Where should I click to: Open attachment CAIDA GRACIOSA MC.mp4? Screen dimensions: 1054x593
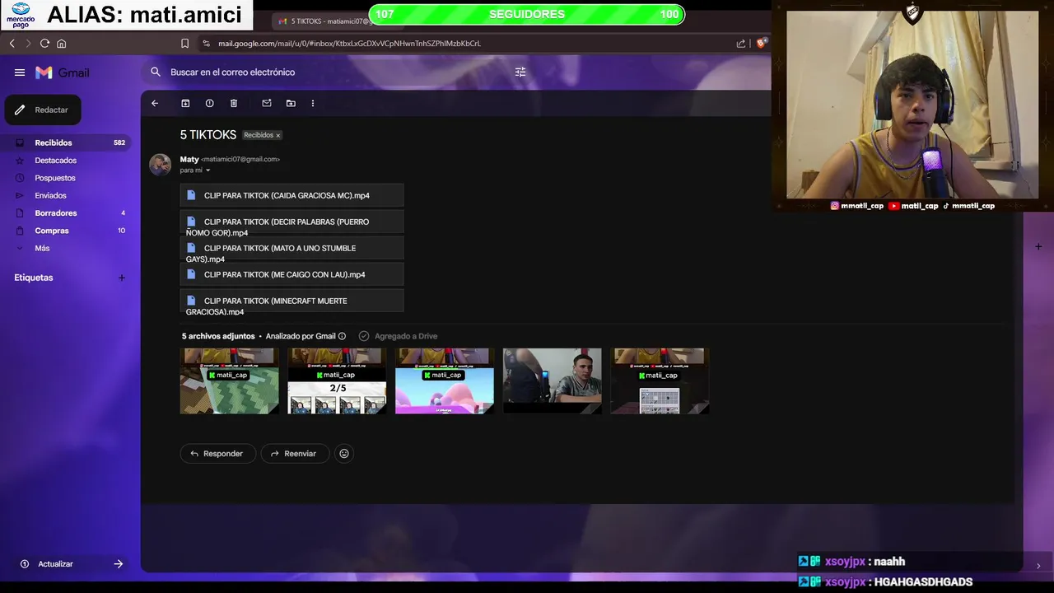tap(291, 195)
